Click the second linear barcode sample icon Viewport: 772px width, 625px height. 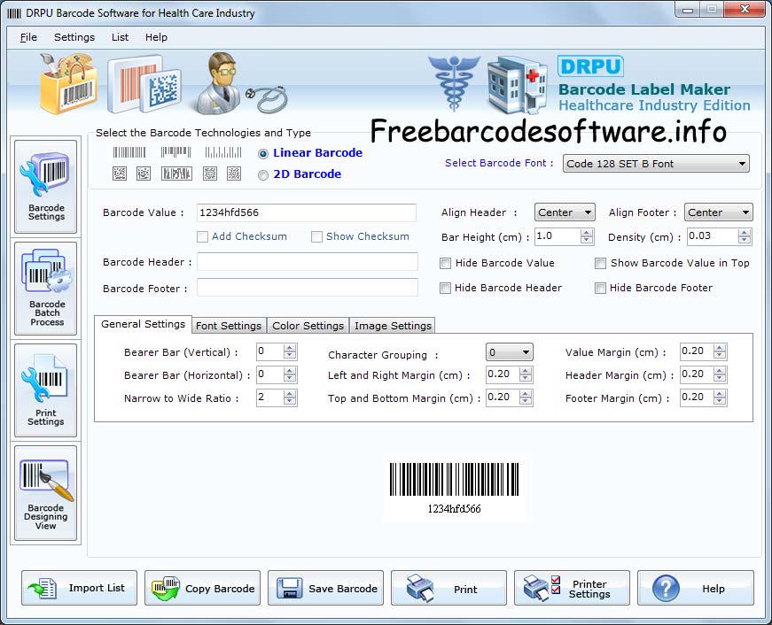coord(175,152)
